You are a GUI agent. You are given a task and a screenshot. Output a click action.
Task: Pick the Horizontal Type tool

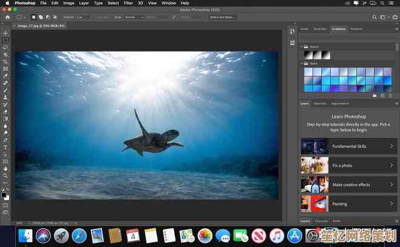coord(5,147)
